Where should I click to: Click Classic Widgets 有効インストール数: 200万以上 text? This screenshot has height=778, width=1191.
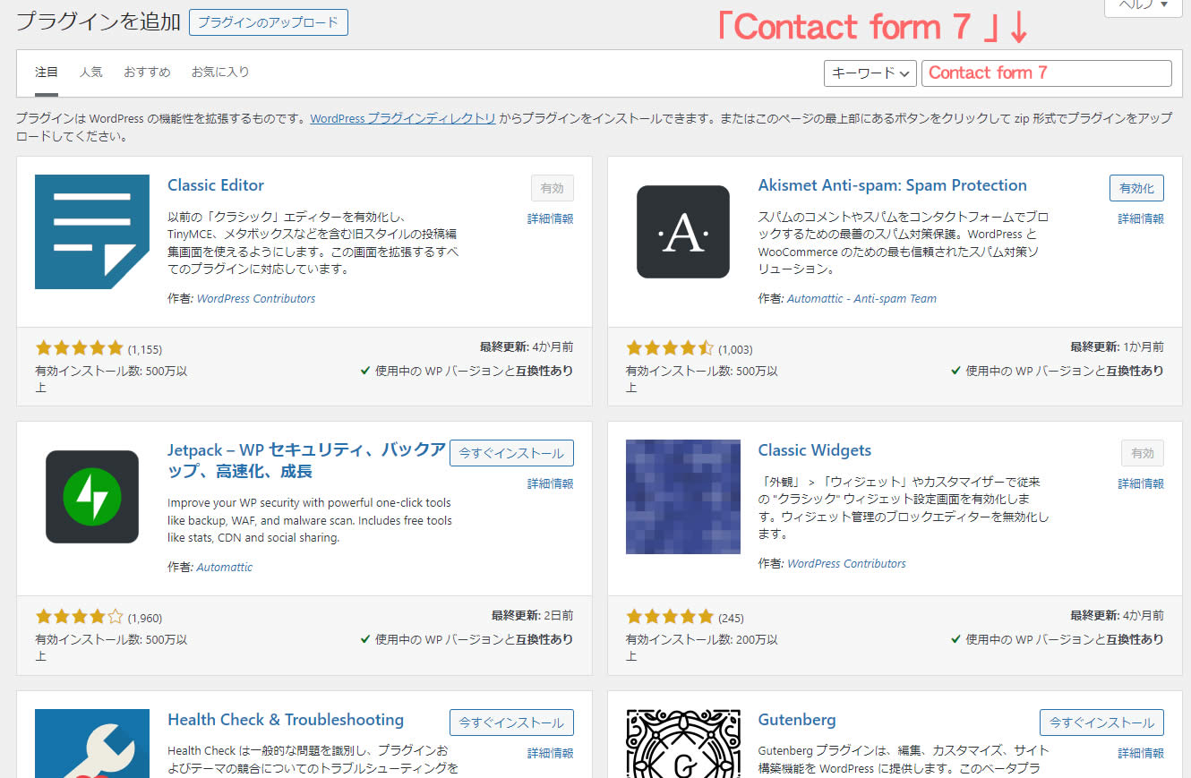702,647
